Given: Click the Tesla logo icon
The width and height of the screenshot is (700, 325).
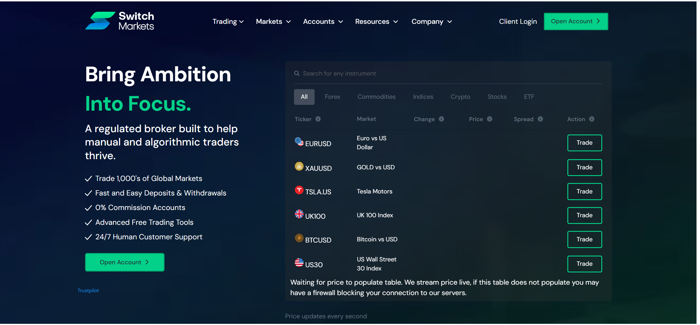Looking at the screenshot, I should tap(299, 190).
